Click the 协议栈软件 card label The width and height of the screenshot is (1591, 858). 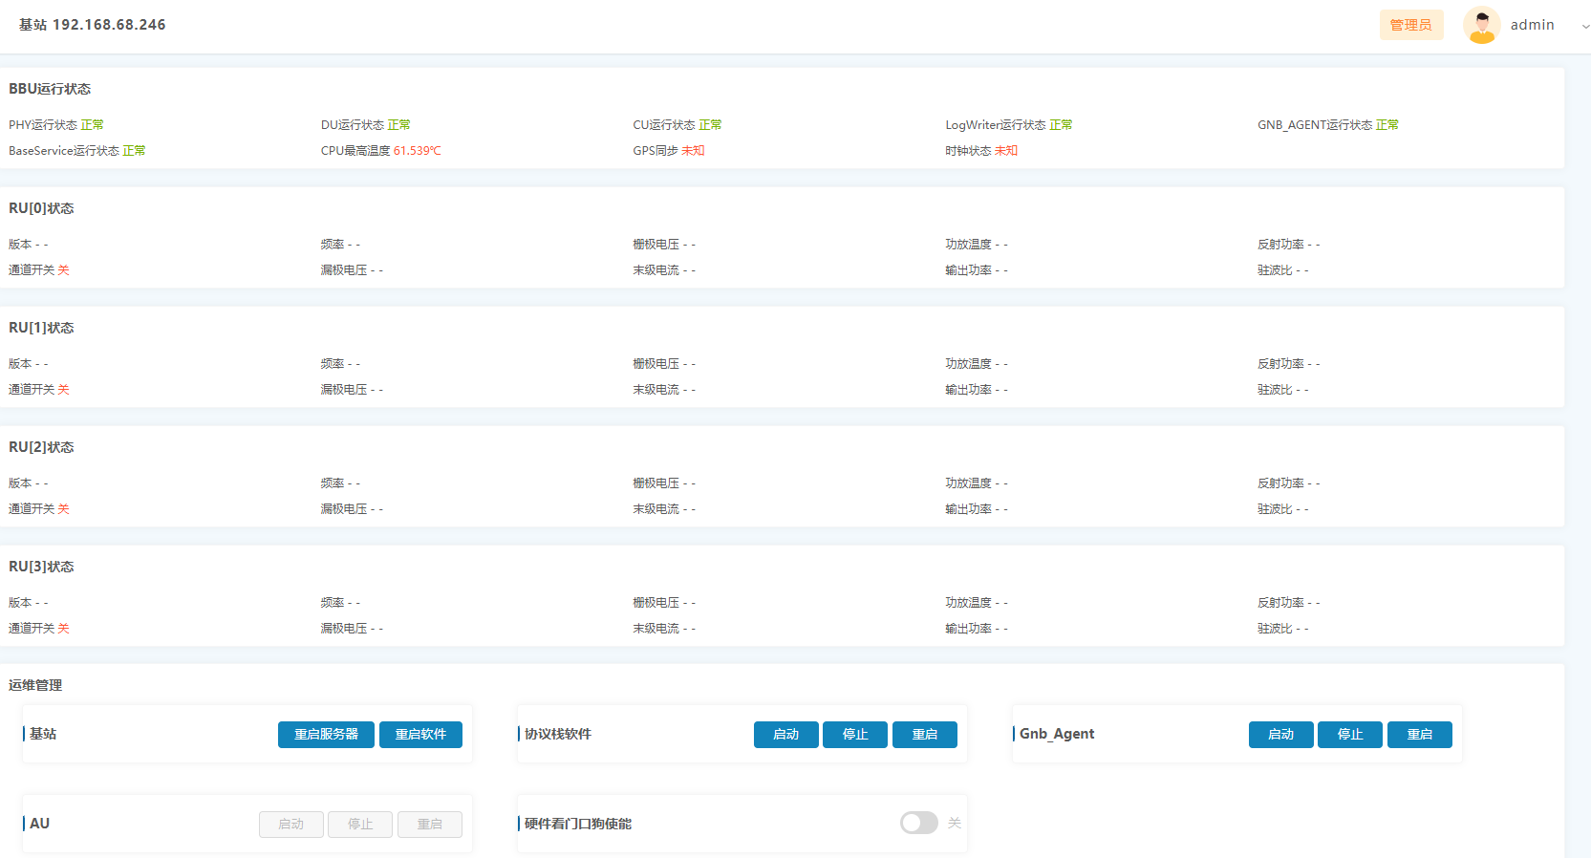pos(558,734)
